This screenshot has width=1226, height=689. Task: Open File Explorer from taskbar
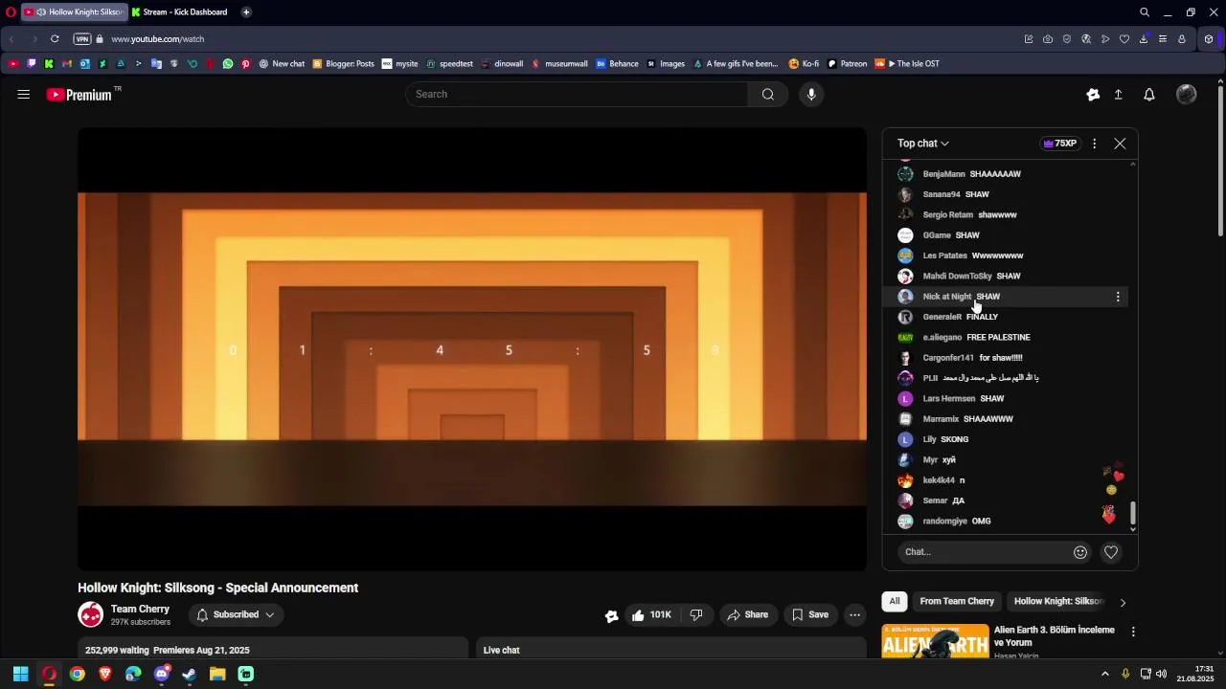(217, 675)
